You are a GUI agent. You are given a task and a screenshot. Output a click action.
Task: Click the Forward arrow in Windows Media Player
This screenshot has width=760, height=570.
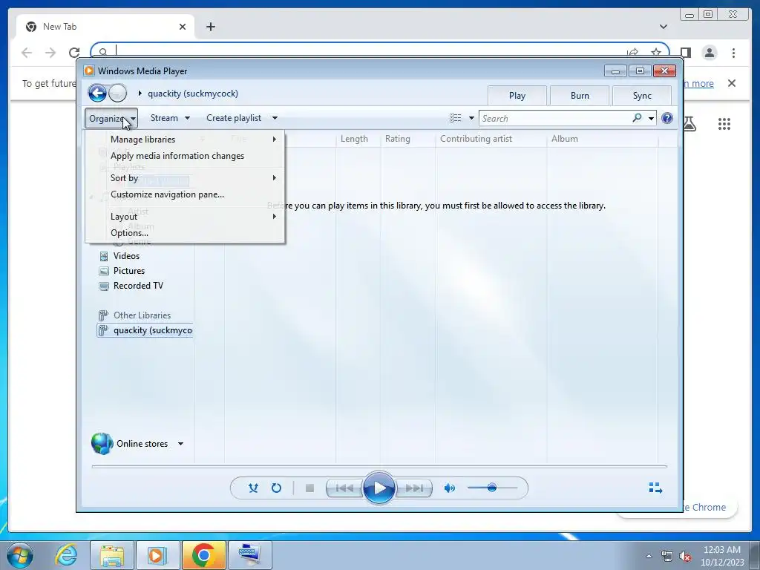pos(118,93)
